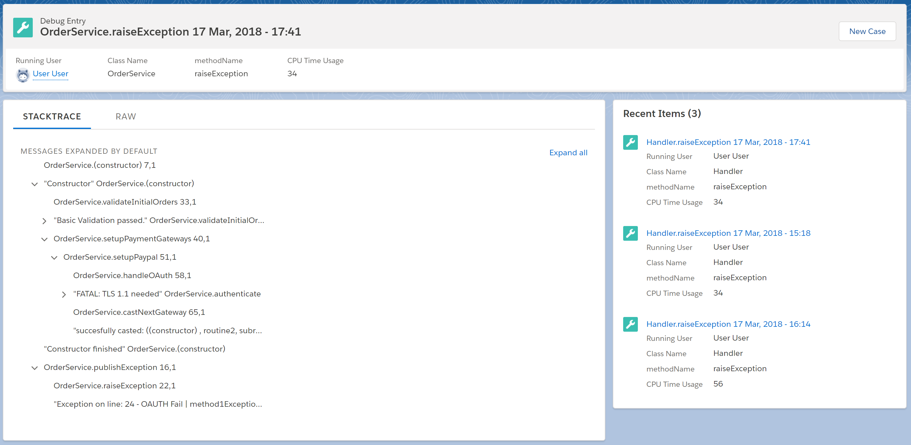The width and height of the screenshot is (911, 445).
Task: Click the Expand all link
Action: tap(568, 153)
